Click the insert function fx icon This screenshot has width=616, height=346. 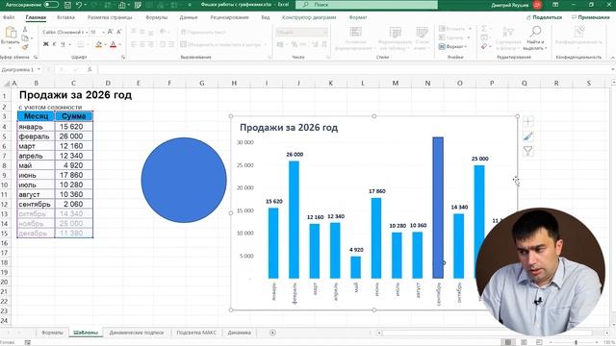click(90, 69)
